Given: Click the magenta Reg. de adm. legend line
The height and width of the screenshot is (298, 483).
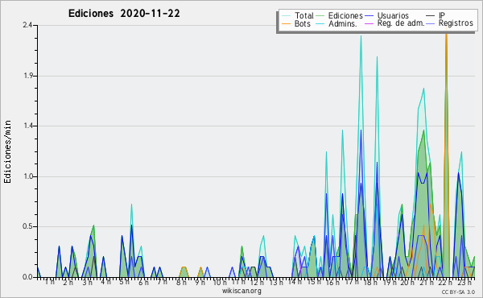Looking at the screenshot, I should 369,23.
